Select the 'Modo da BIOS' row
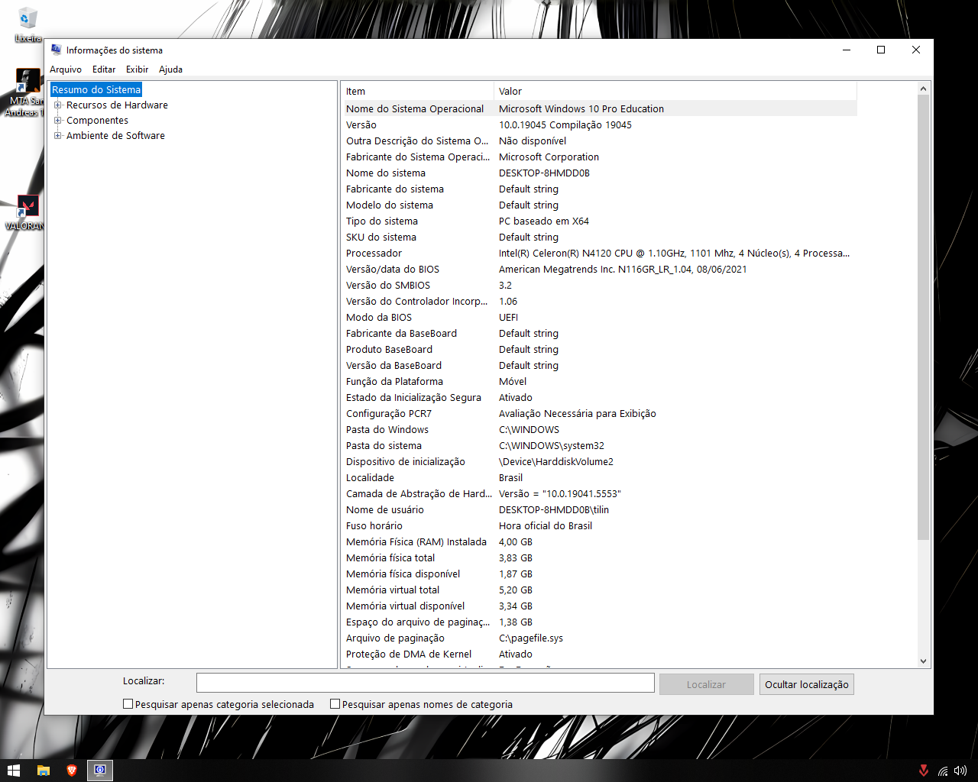The height and width of the screenshot is (782, 978). pos(600,318)
